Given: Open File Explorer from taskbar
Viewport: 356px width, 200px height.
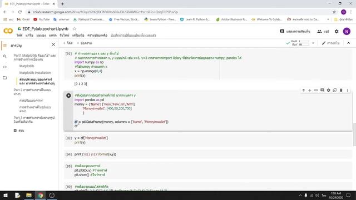Looking at the screenshot, I should click(29, 195).
